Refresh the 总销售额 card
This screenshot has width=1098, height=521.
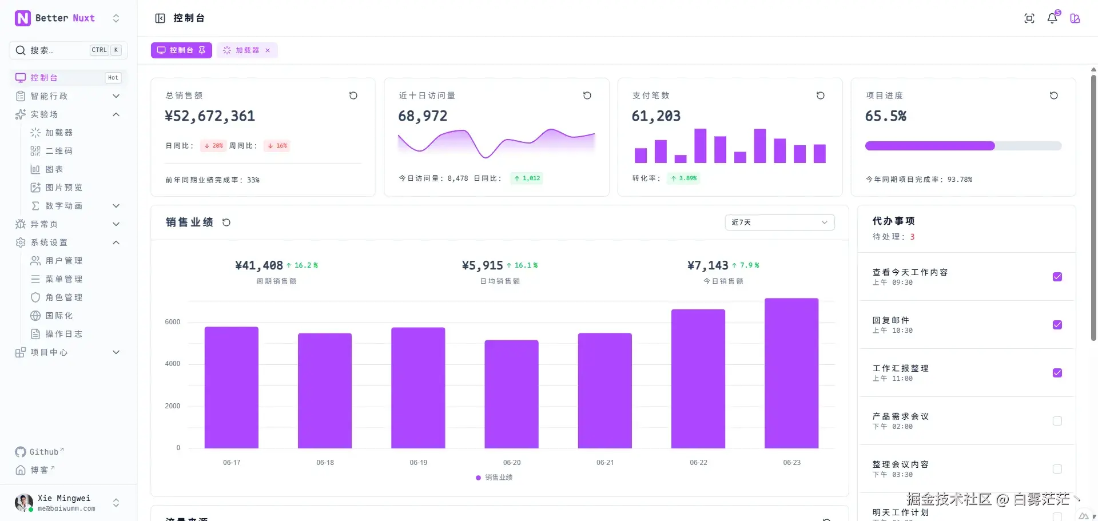[353, 96]
